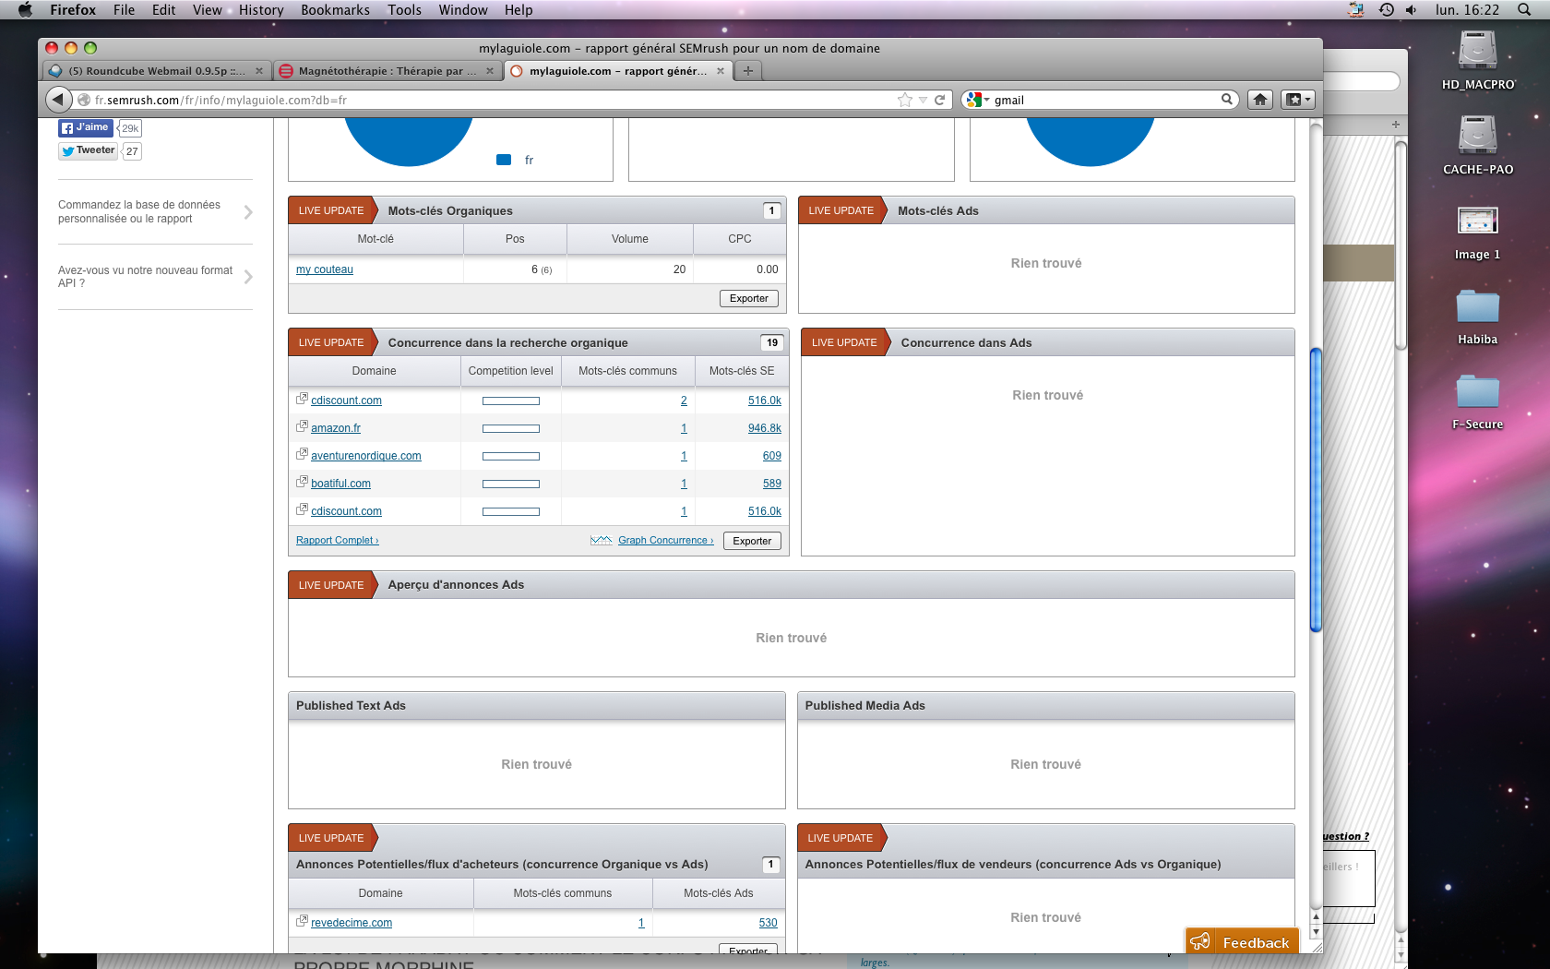The image size is (1550, 969).
Task: Click the Mots-clés SE column header
Action: click(742, 371)
